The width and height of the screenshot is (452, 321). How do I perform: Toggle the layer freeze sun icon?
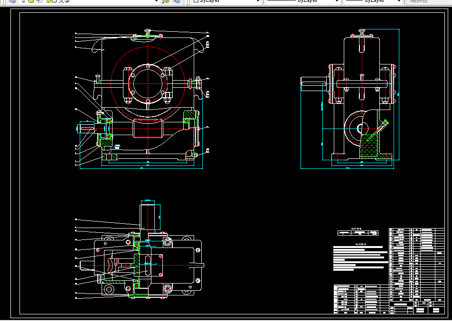coord(31,1)
